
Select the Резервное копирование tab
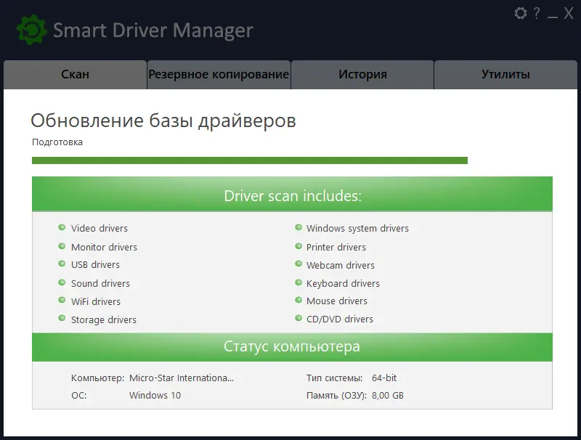click(x=218, y=74)
